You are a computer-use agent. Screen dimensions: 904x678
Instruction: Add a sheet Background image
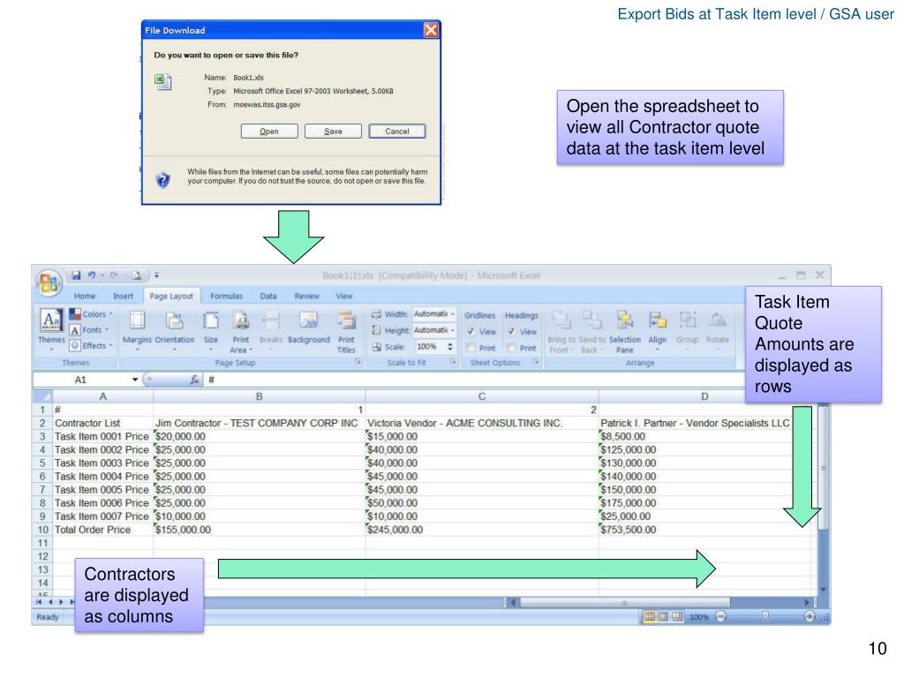(x=309, y=328)
